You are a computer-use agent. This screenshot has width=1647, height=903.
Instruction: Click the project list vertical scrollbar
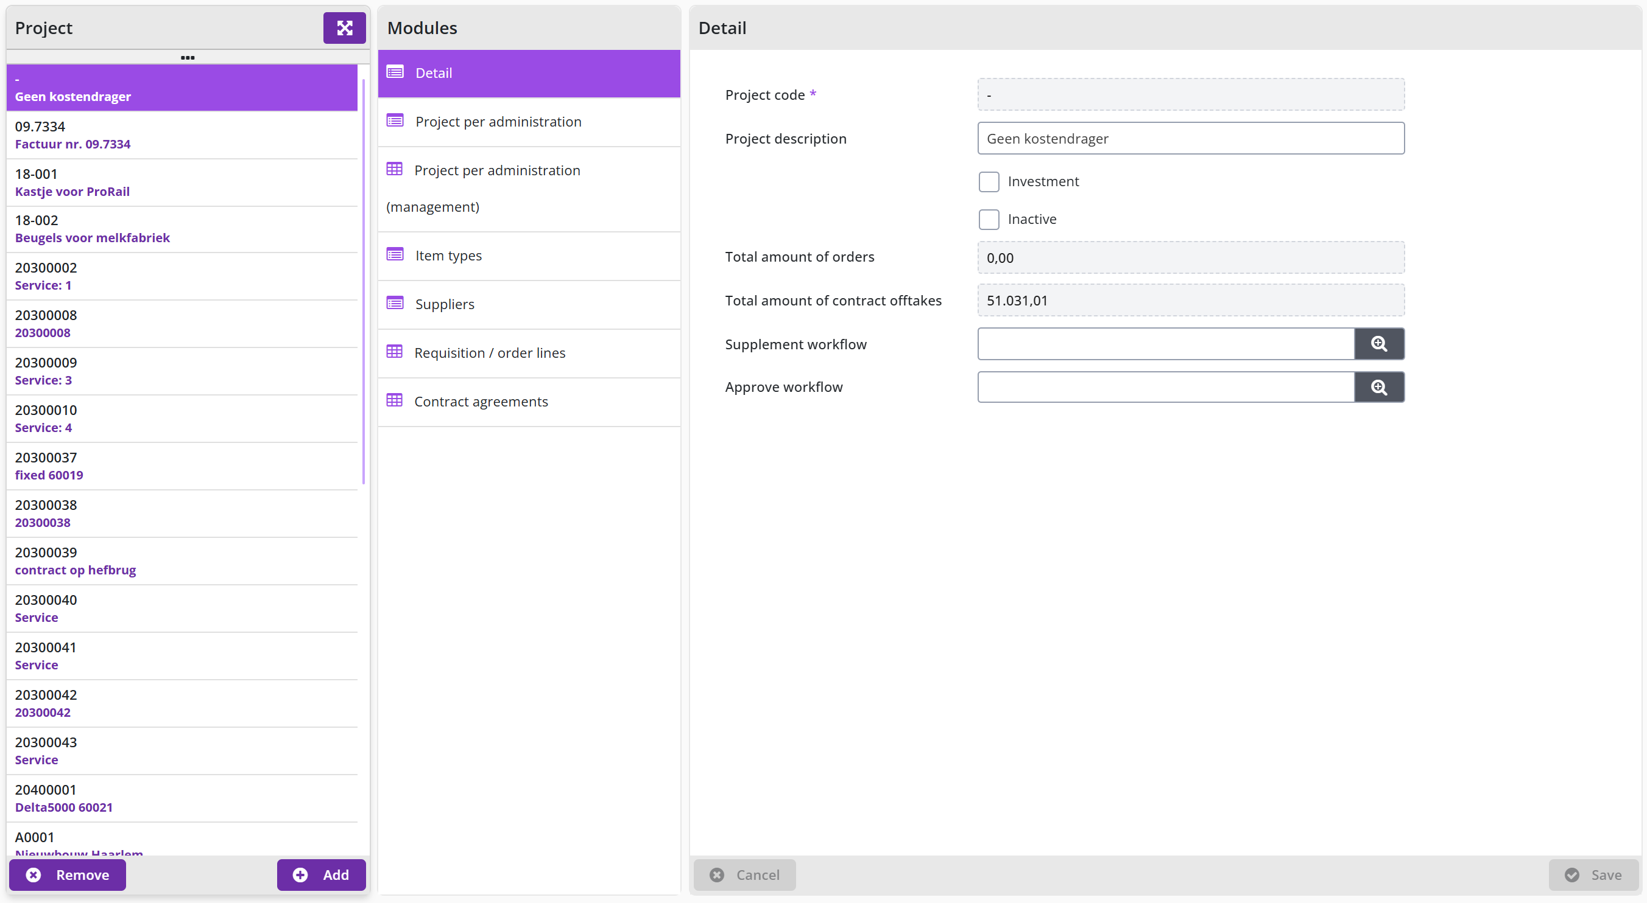(x=363, y=281)
